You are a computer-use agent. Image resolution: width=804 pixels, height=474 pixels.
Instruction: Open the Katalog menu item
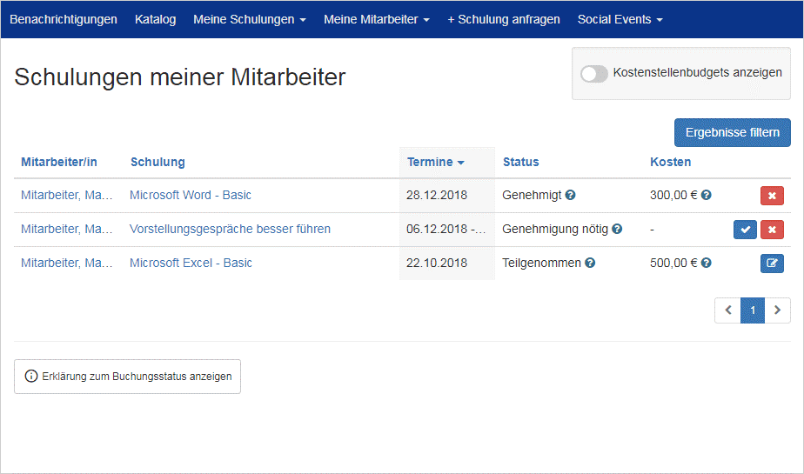[x=156, y=19]
